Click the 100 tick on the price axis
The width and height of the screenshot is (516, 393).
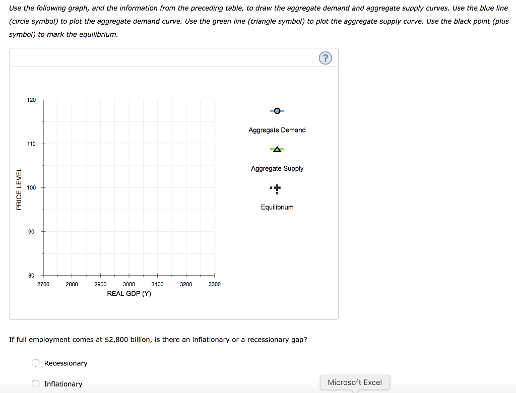pyautogui.click(x=43, y=188)
